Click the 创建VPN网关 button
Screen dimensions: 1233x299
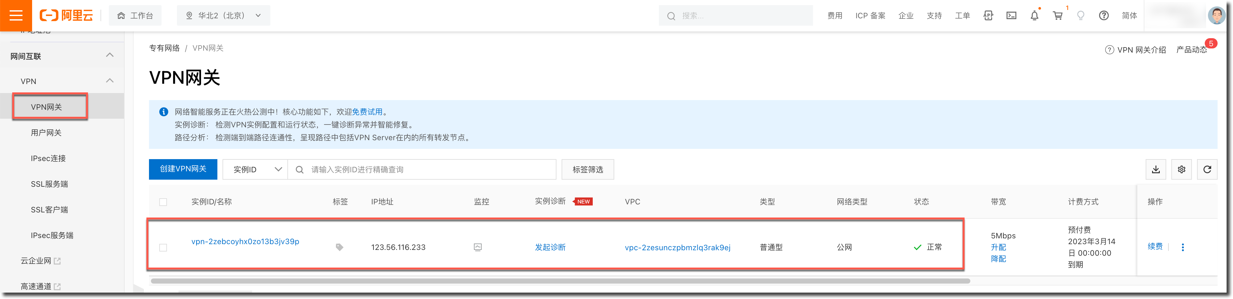[x=183, y=169]
